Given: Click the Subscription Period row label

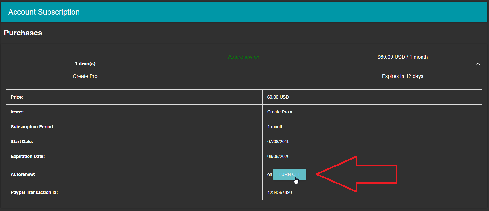Looking at the screenshot, I should tap(33, 127).
